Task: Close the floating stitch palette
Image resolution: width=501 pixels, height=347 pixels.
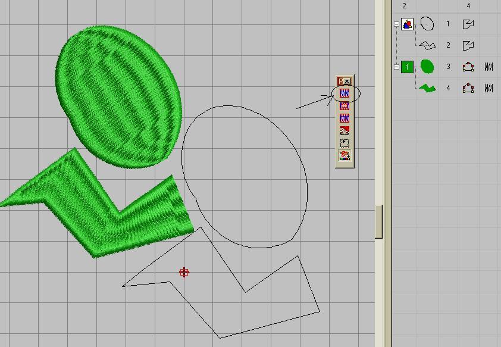Action: (x=348, y=81)
